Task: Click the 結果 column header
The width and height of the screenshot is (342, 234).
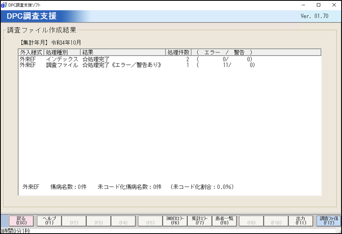Action: pos(123,53)
